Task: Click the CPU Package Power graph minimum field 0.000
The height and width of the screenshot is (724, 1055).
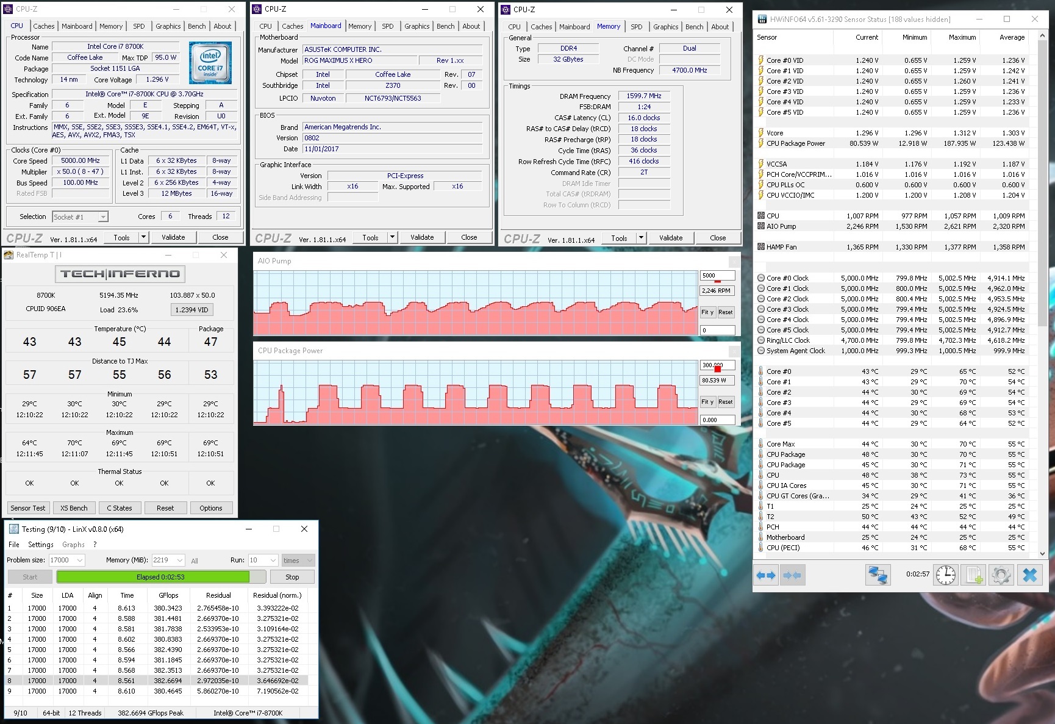Action: 717,420
